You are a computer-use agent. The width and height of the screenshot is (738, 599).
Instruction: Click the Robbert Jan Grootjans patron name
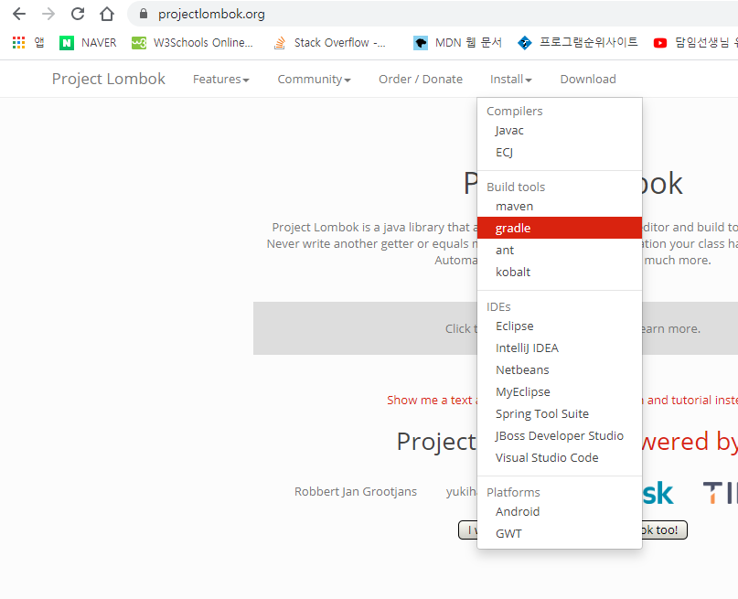pyautogui.click(x=356, y=492)
